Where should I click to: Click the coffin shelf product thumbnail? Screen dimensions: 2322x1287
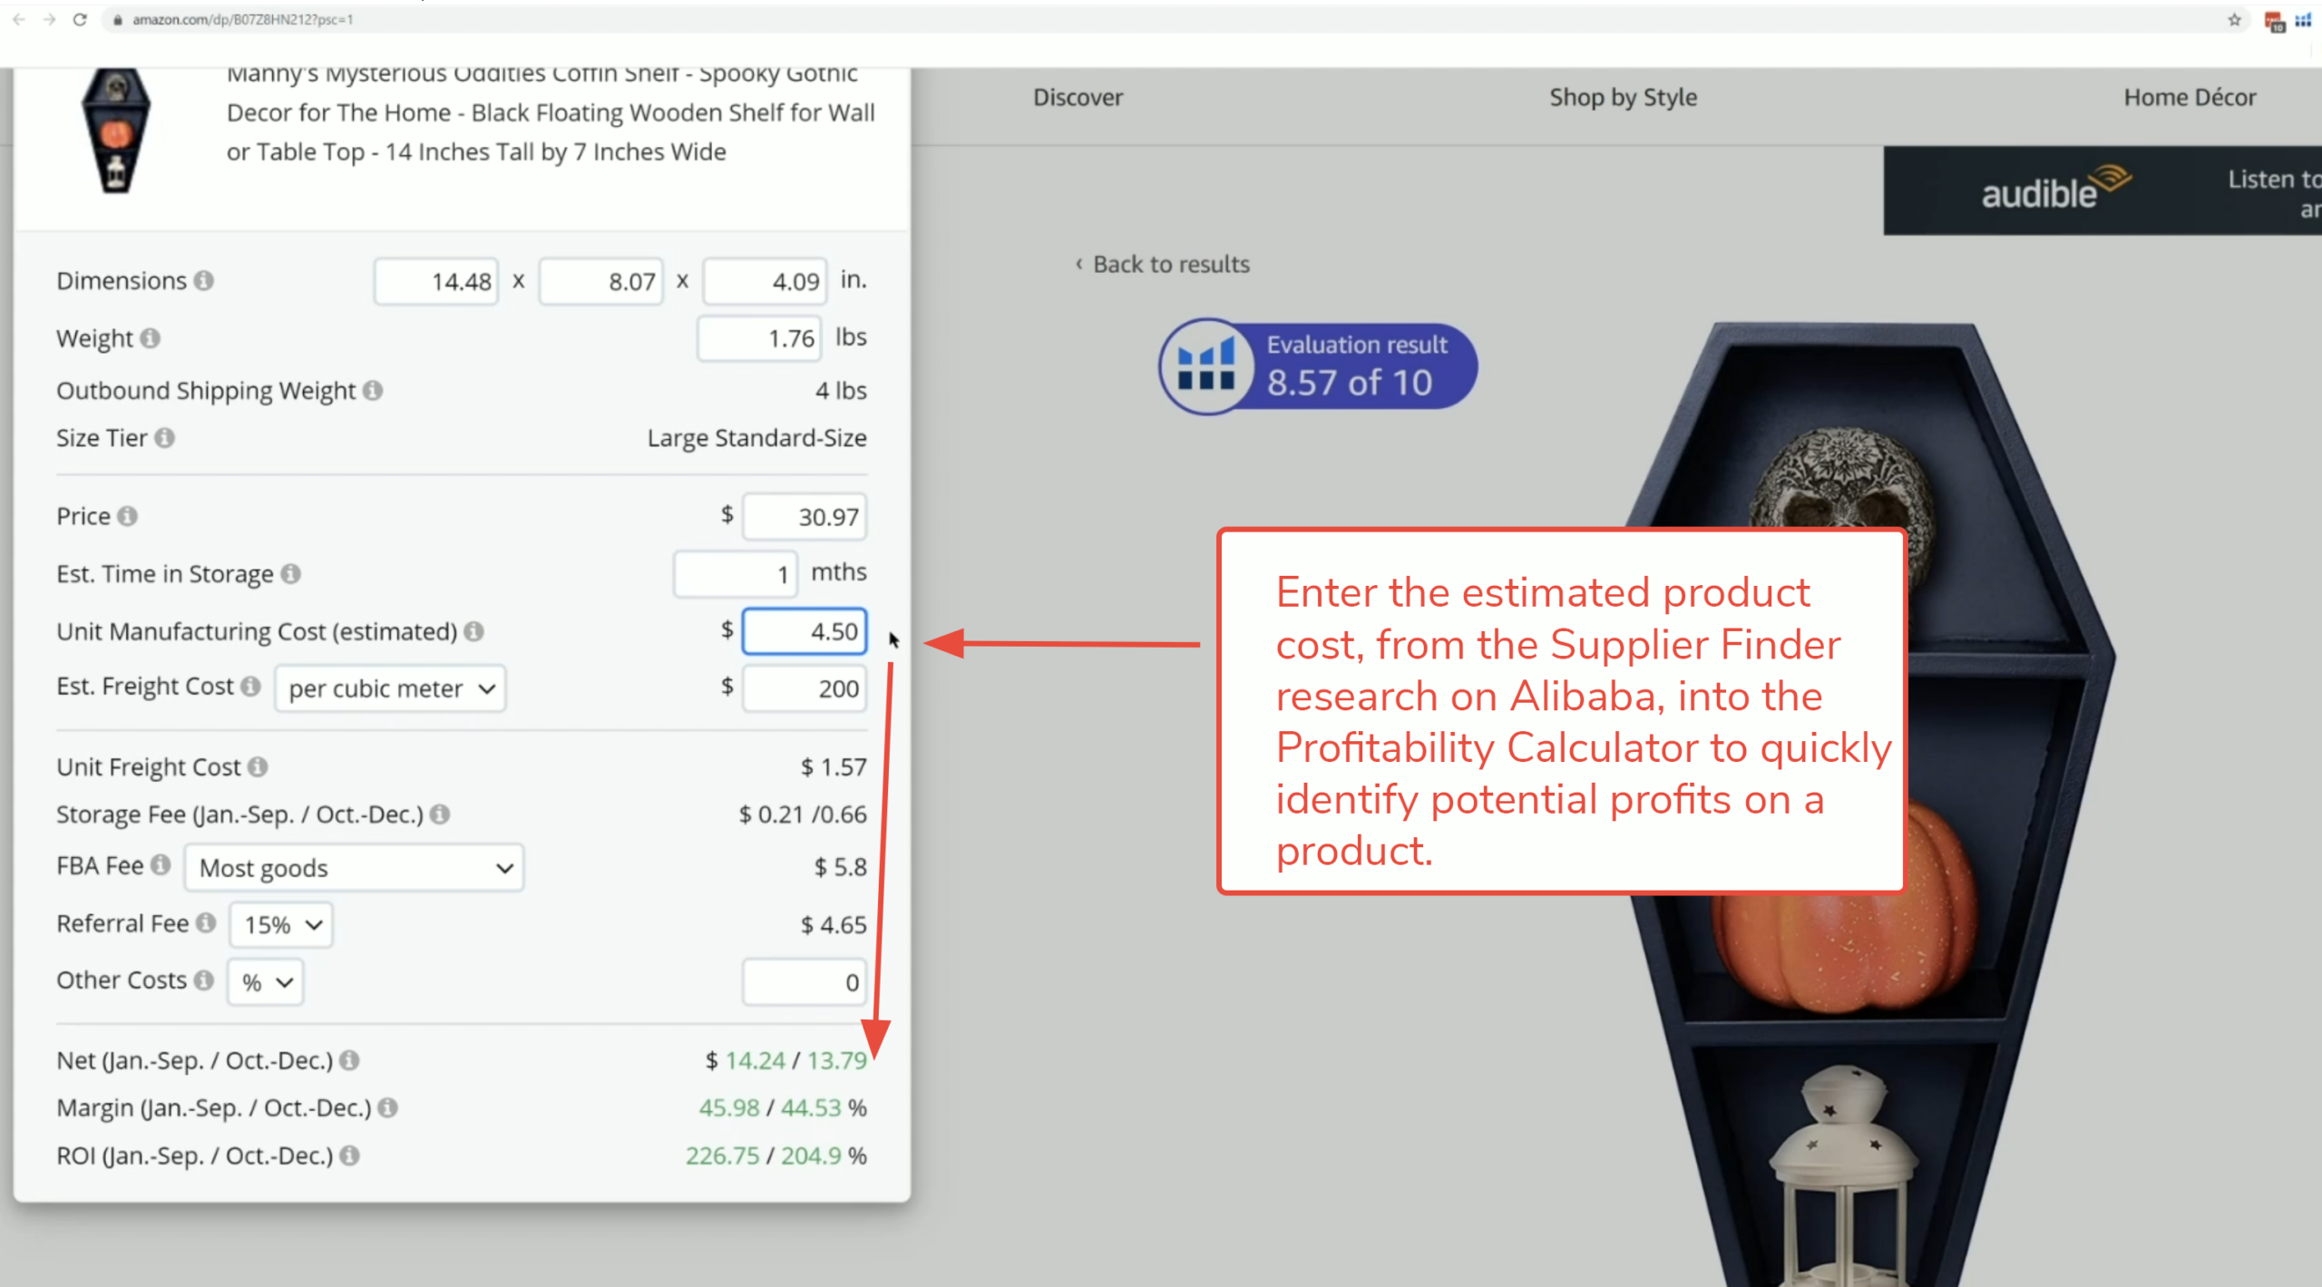(x=116, y=130)
